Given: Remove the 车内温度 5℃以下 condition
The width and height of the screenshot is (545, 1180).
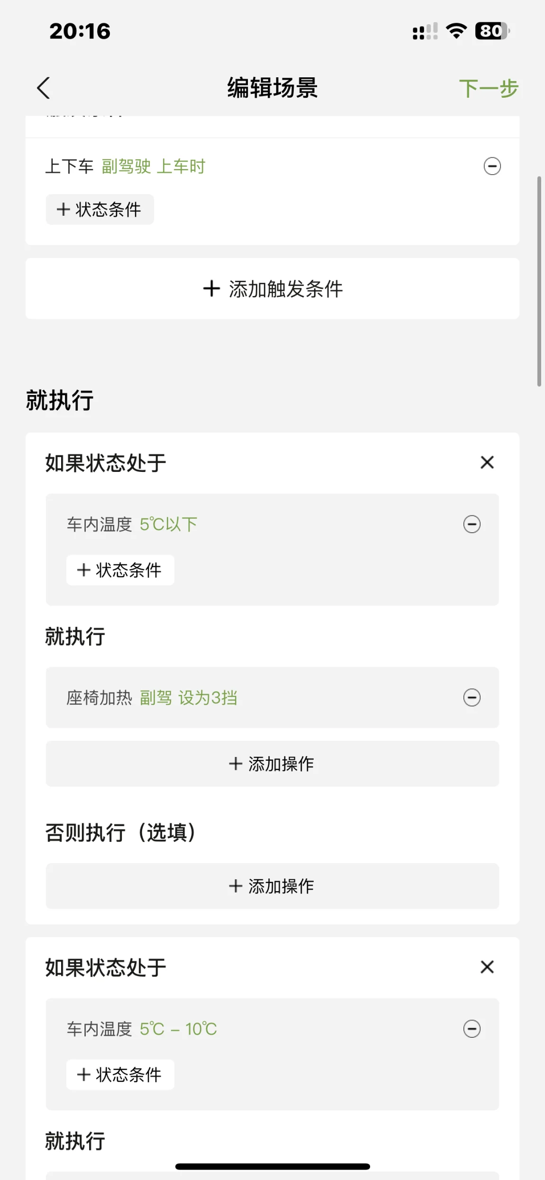Looking at the screenshot, I should click(472, 525).
